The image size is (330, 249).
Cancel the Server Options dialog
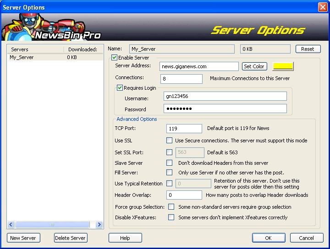pyautogui.click(x=307, y=238)
